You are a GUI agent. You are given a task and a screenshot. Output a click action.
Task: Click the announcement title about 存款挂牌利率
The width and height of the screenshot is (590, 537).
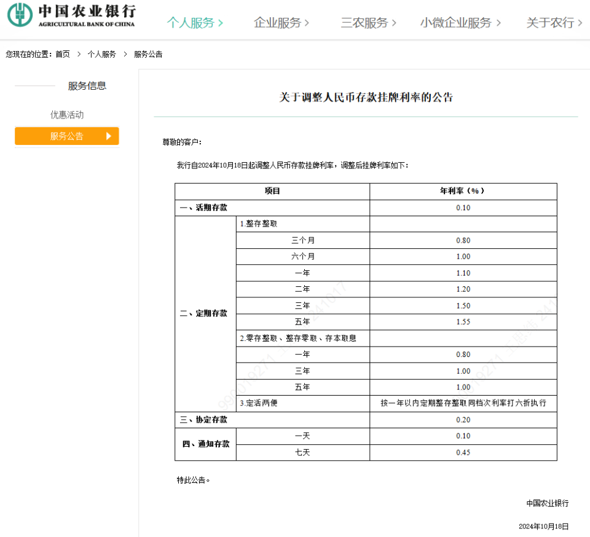pos(366,97)
